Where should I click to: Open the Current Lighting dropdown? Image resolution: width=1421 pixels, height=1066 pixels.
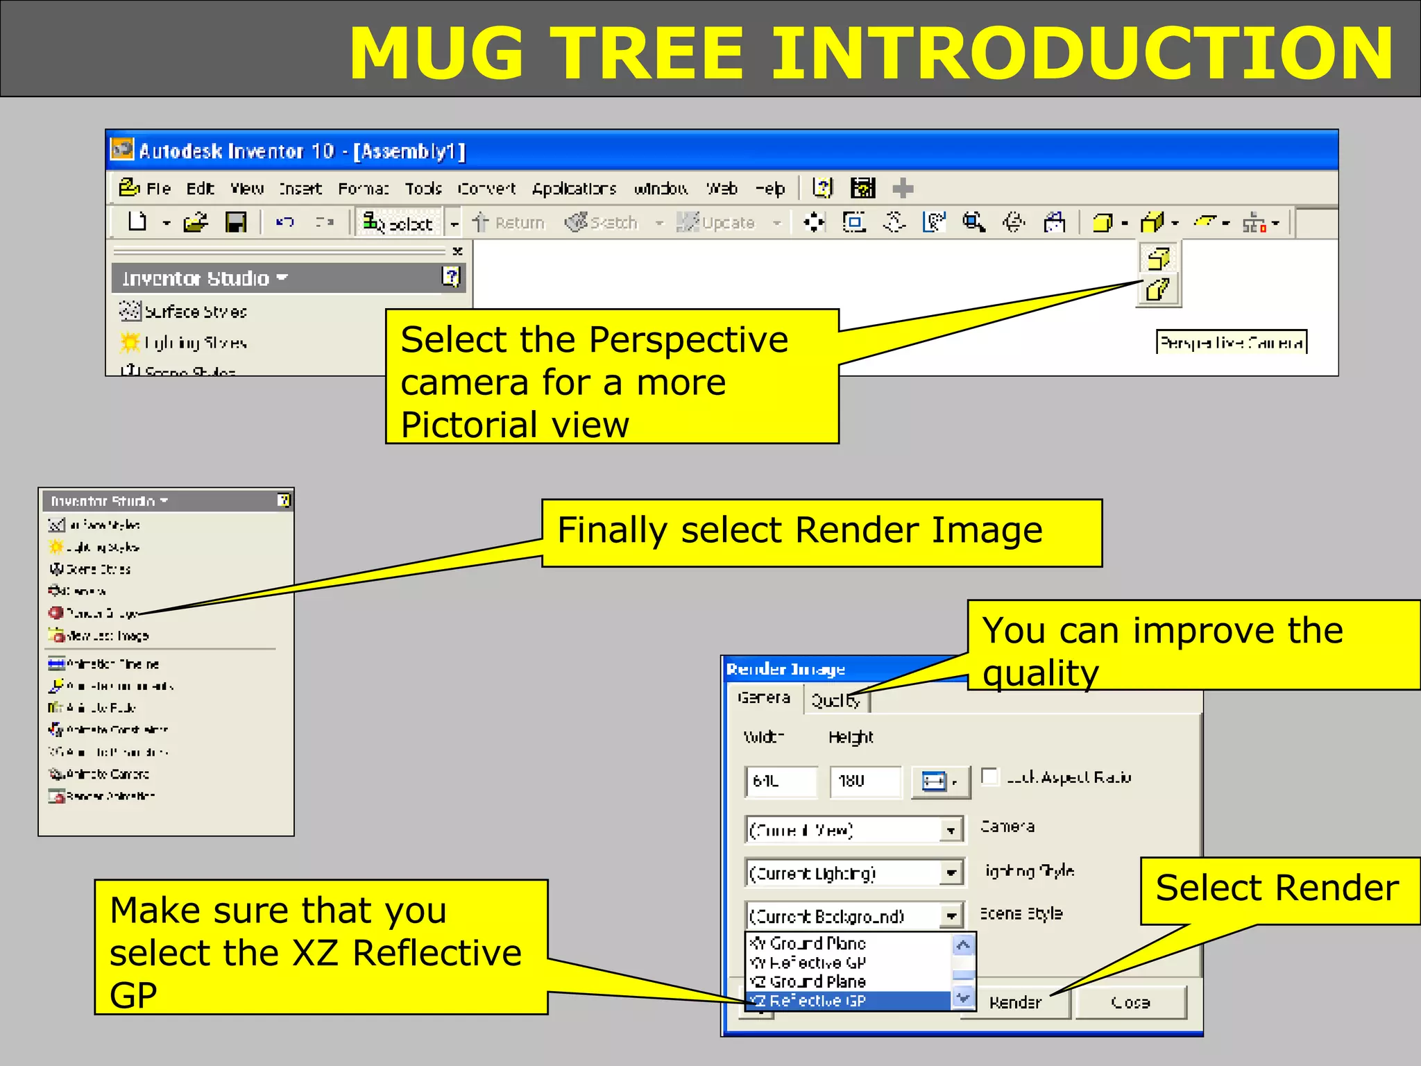coord(951,873)
